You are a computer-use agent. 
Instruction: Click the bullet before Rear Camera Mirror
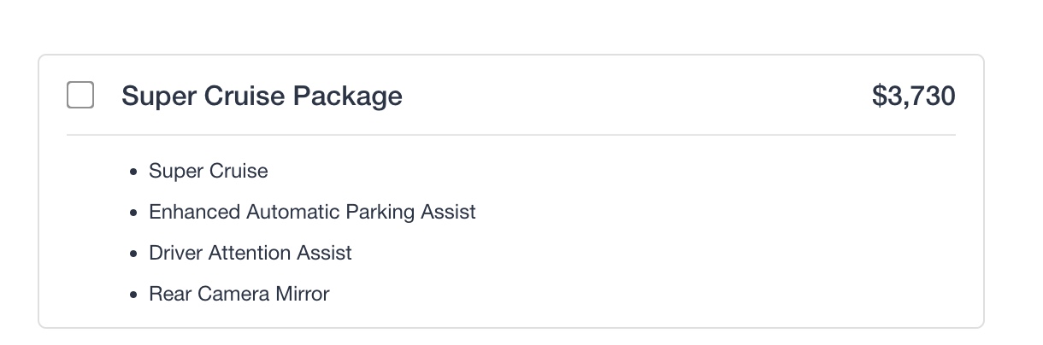pyautogui.click(x=133, y=295)
